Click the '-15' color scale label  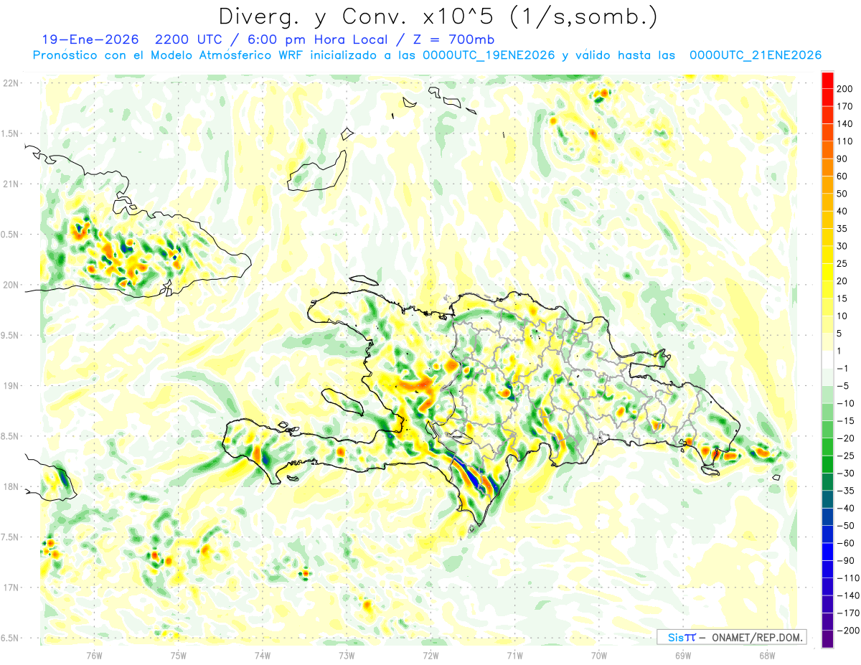[846, 421]
